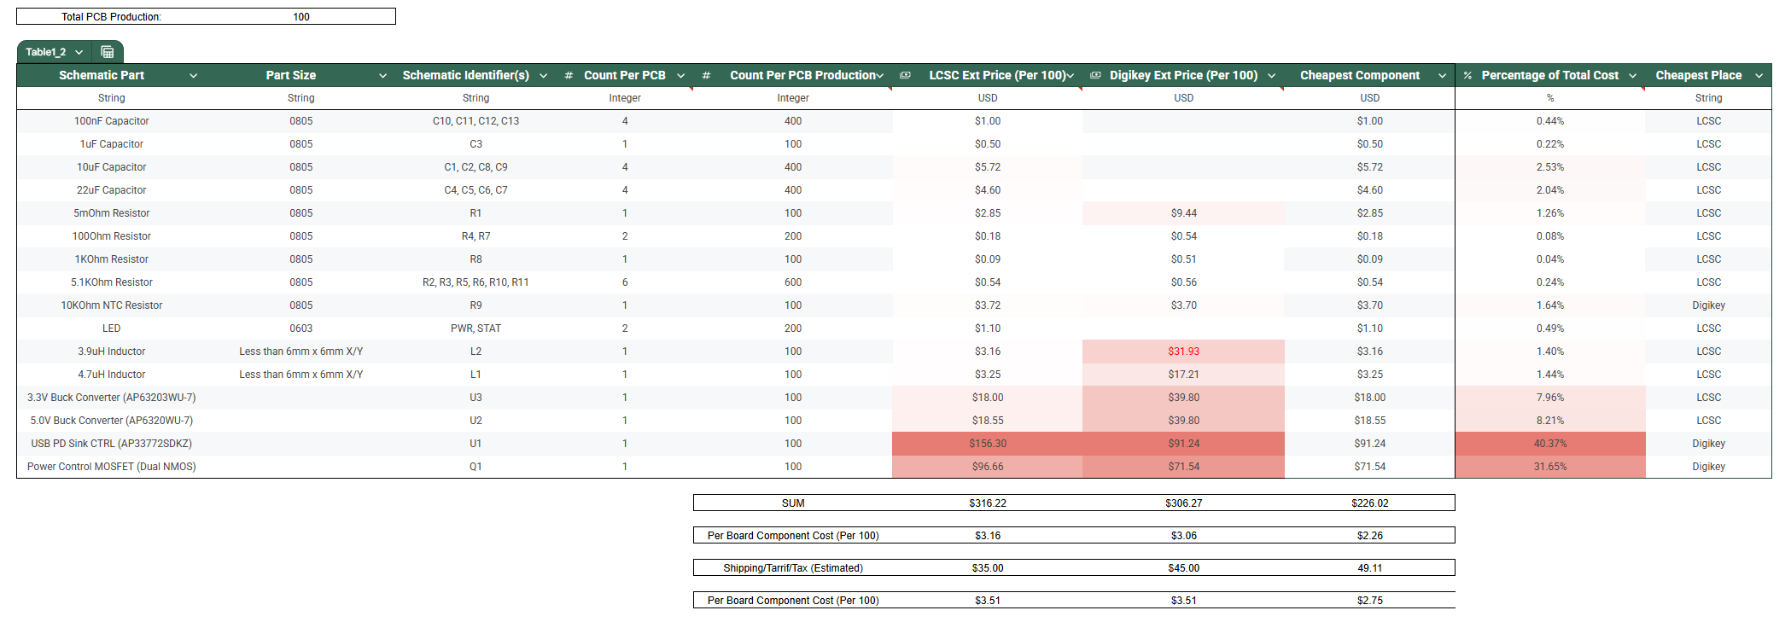This screenshot has width=1791, height=622.
Task: Click the percent icon beside Percentage of Total Cost
Action: tap(1467, 76)
